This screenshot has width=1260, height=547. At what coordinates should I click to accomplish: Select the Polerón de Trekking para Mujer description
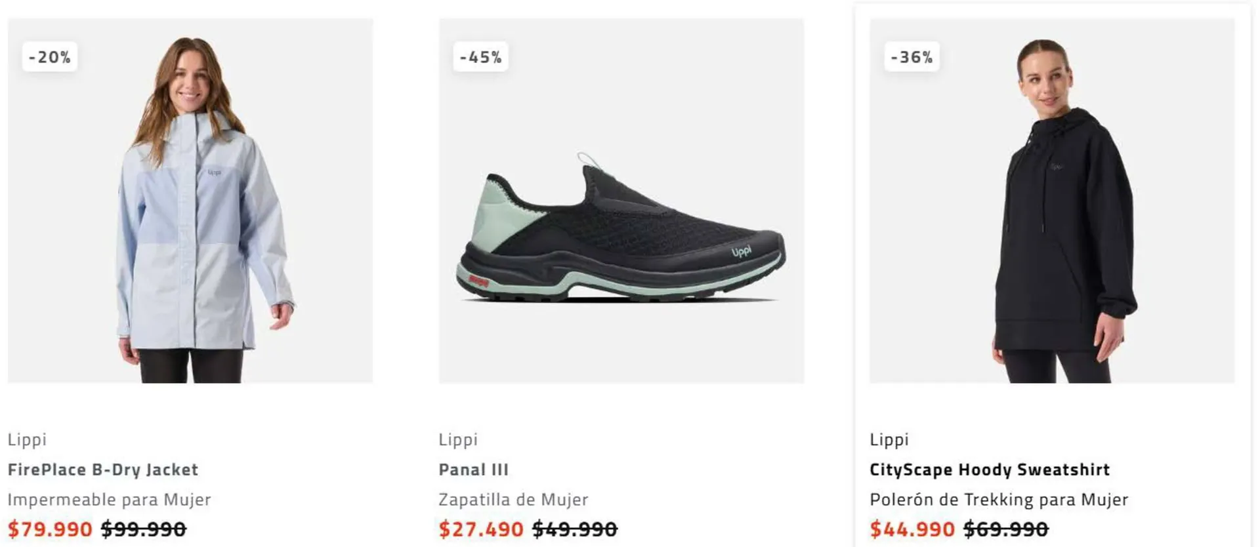999,500
